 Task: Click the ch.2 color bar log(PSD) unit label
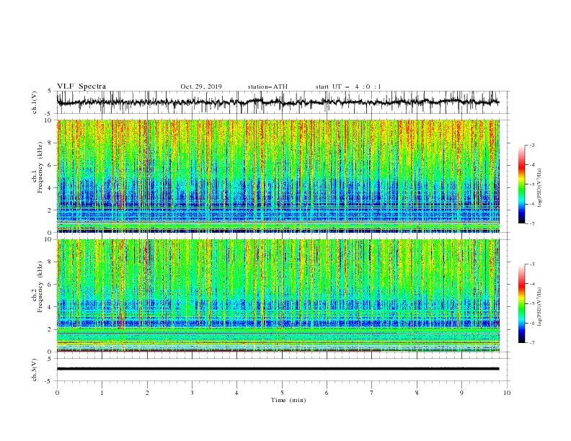coord(539,307)
